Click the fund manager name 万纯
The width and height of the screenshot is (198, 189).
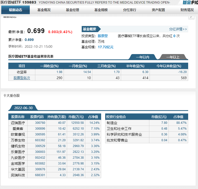pyautogui.click(x=101, y=41)
